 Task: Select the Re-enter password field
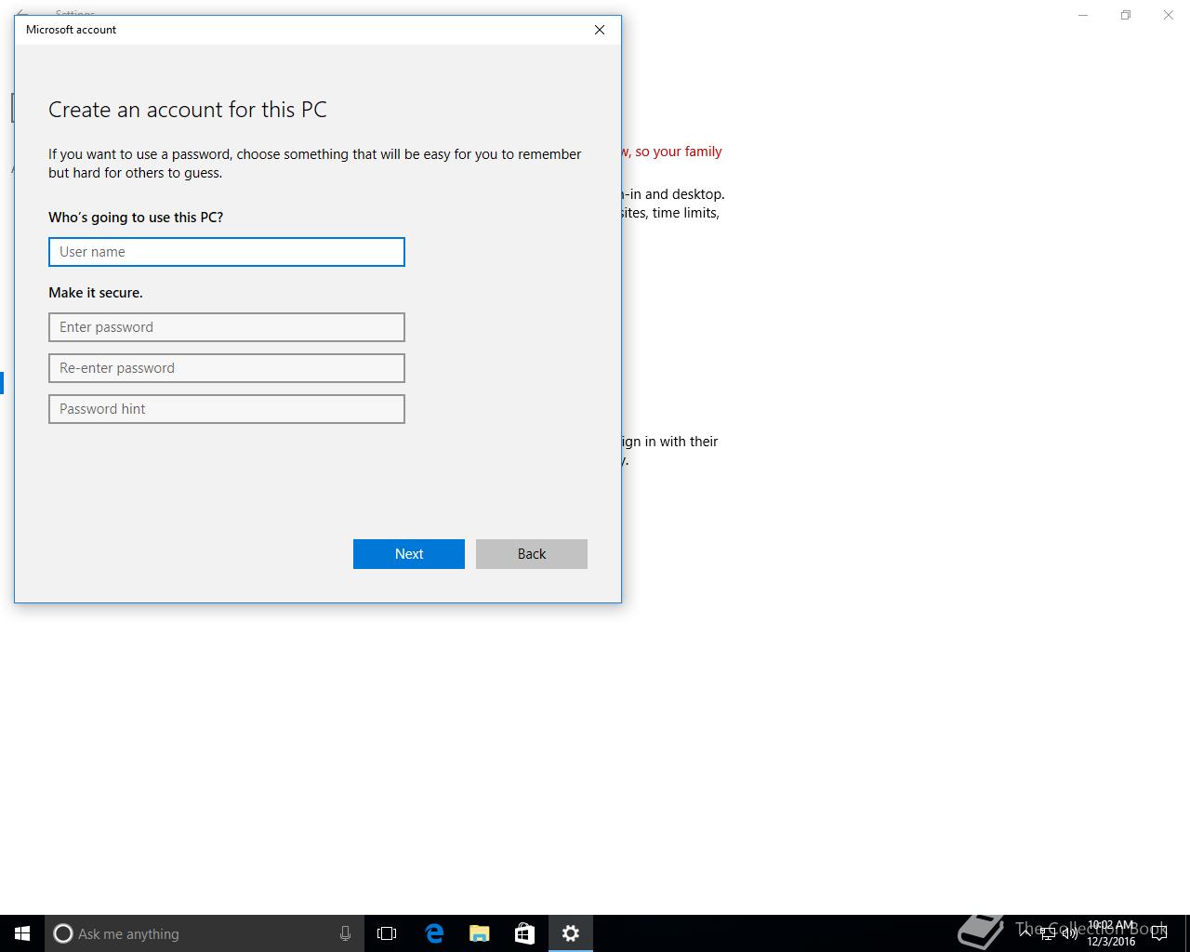(x=227, y=368)
